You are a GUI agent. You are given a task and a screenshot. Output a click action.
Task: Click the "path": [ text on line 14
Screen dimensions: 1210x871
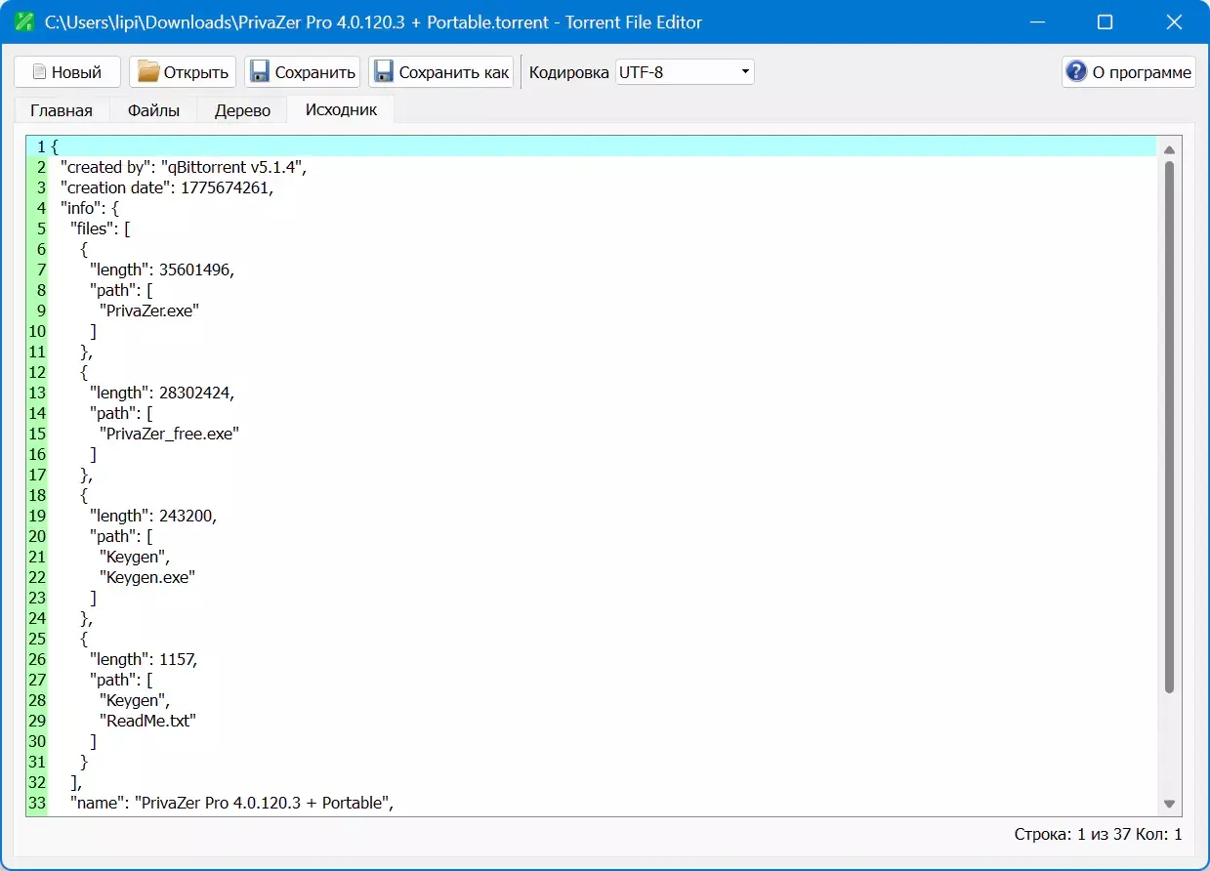point(121,413)
